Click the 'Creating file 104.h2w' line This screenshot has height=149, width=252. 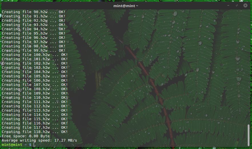click(x=35, y=72)
